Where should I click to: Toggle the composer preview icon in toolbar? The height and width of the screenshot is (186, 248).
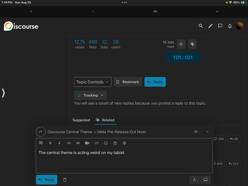(x=41, y=143)
